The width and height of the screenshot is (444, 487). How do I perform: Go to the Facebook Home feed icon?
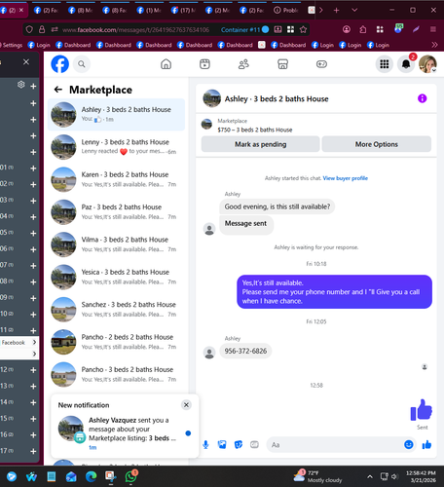166,64
